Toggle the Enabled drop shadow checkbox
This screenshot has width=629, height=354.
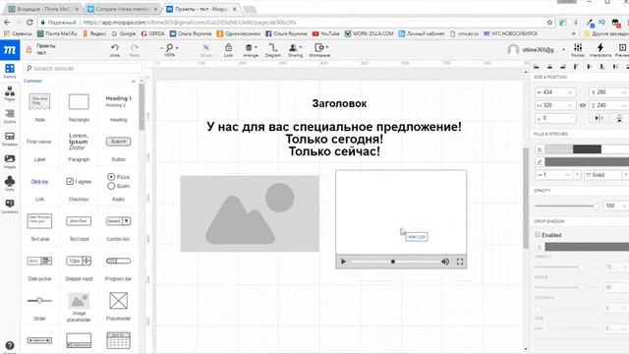click(x=538, y=234)
